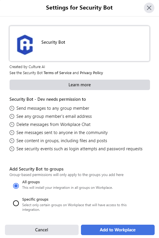Select the All groups radio option
This screenshot has height=238, width=159.
pos(16,186)
